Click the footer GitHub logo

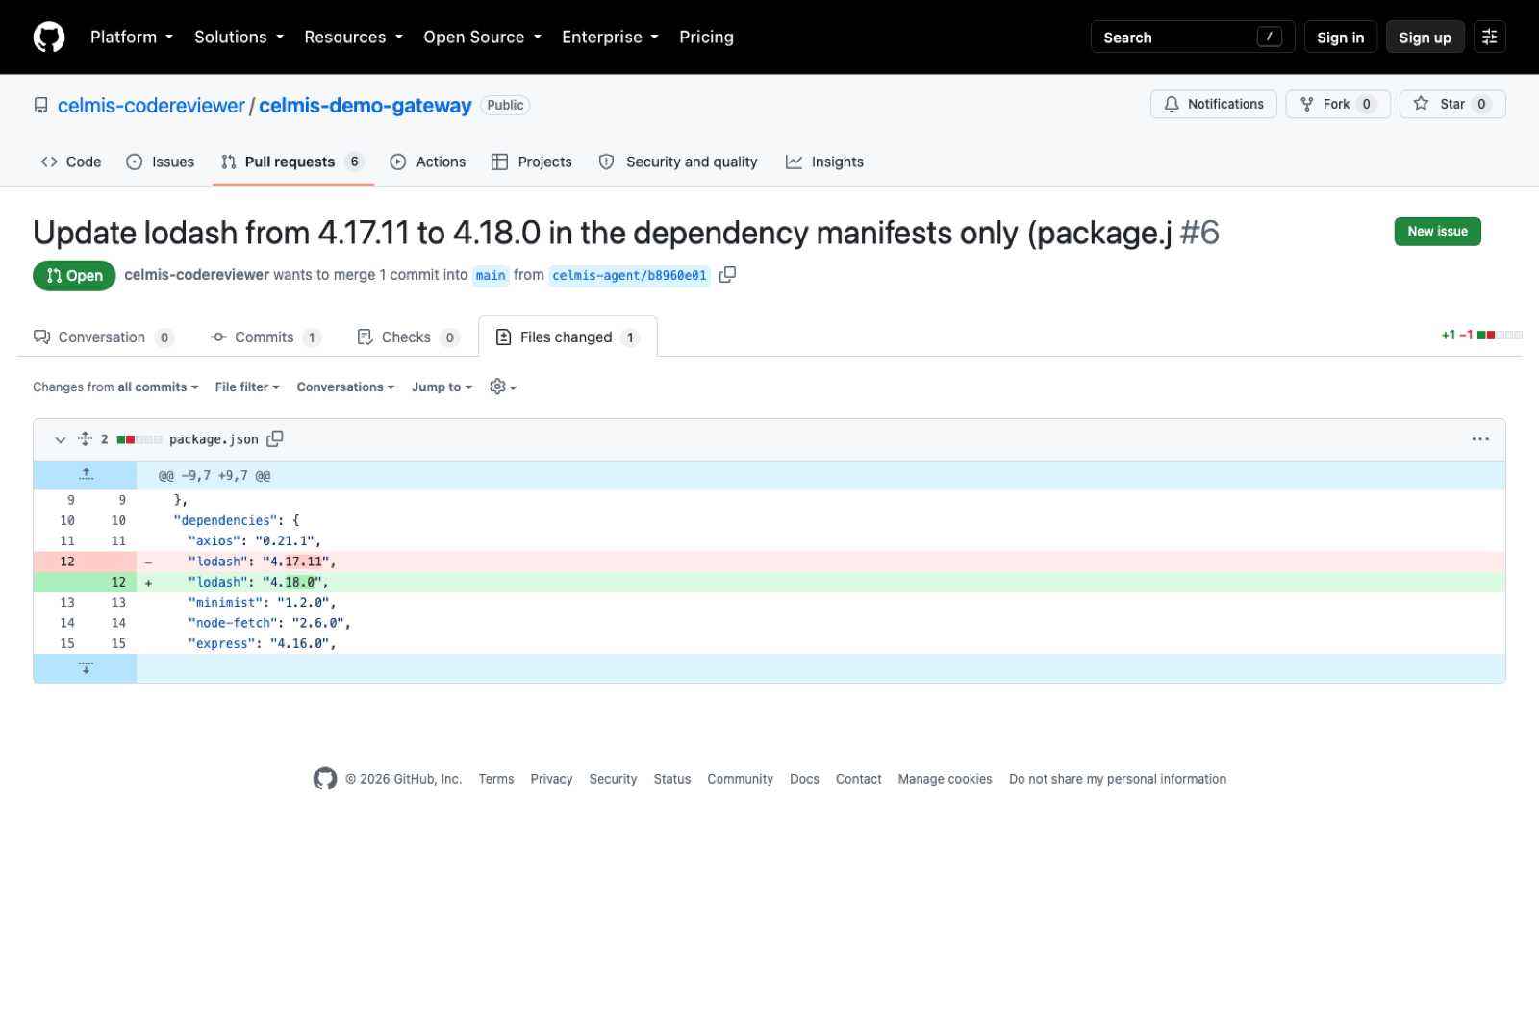click(x=325, y=779)
